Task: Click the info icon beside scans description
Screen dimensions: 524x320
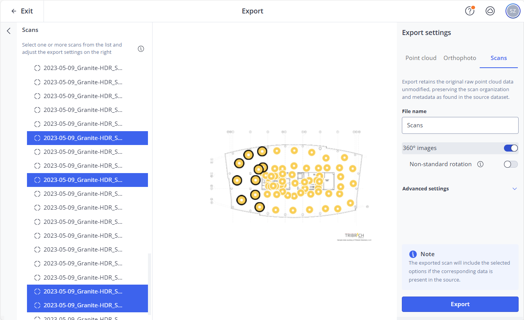Action: (141, 49)
